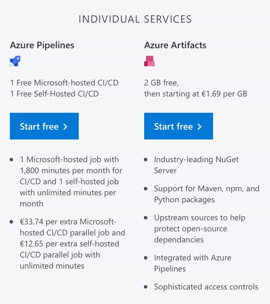Select the chevron inside the Artifacts Start free button

[x=199, y=126]
